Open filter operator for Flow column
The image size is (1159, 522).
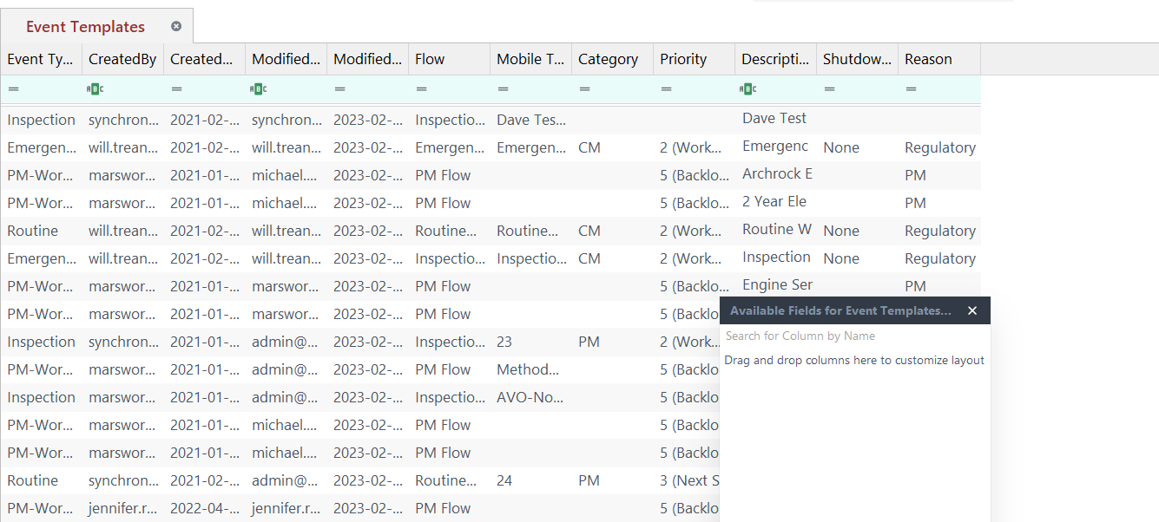(421, 88)
